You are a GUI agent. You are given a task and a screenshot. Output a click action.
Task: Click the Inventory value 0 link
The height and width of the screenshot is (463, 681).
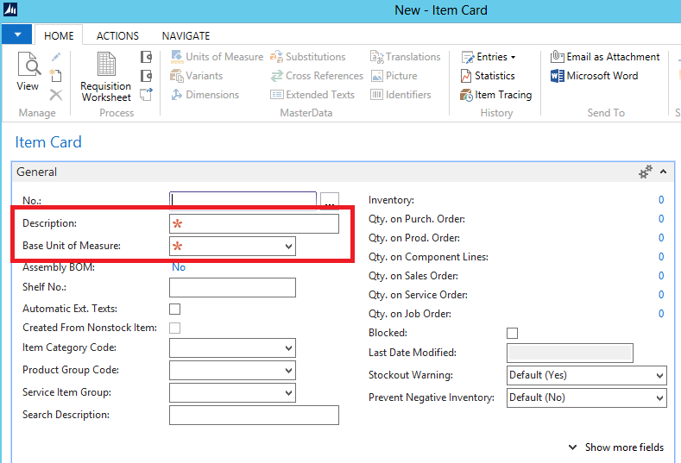pyautogui.click(x=661, y=200)
